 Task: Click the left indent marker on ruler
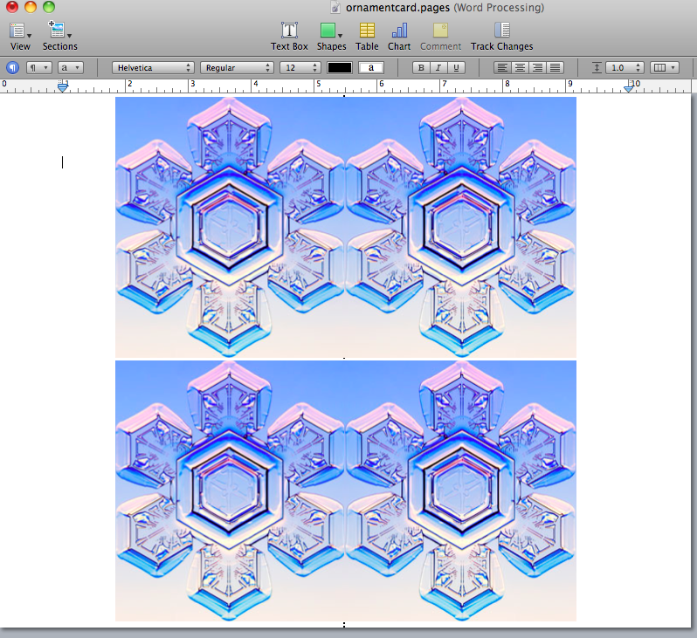coord(63,87)
